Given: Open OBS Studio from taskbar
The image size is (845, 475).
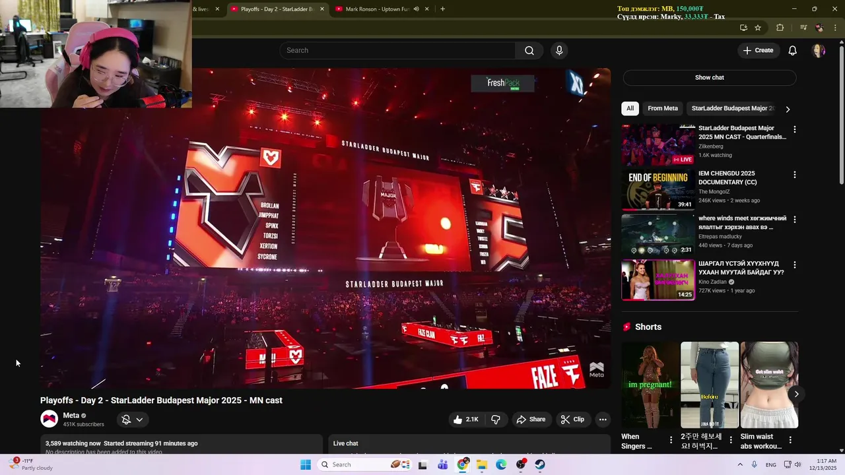Looking at the screenshot, I should tap(521, 464).
